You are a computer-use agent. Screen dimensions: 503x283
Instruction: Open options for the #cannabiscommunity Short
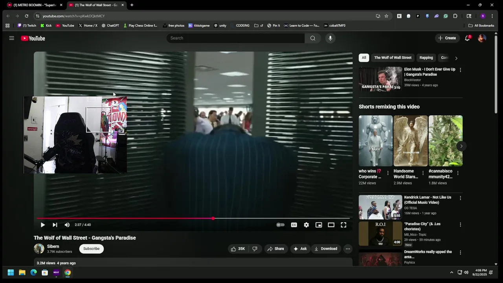click(458, 173)
